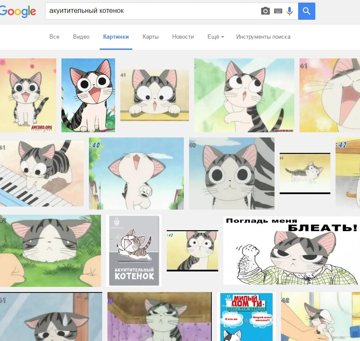Click the Google logo
This screenshot has height=341, width=360.
pyautogui.click(x=18, y=12)
